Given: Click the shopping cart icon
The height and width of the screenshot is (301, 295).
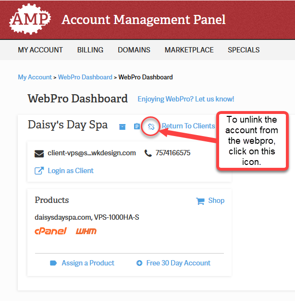Looking at the screenshot, I should point(200,201).
